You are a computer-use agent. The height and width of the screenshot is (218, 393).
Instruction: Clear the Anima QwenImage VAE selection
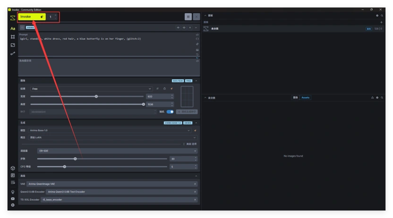tap(195, 184)
